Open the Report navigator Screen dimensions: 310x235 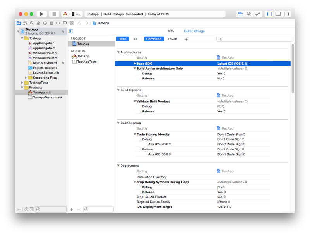click(65, 23)
